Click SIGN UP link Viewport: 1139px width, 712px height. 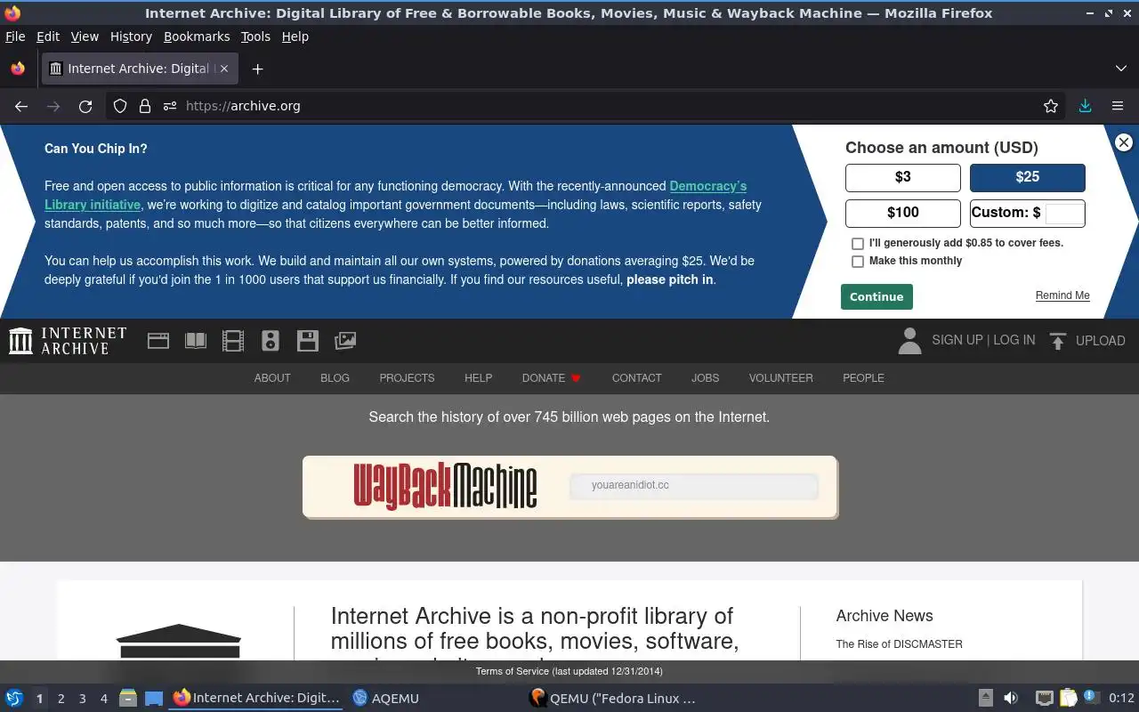pos(957,340)
